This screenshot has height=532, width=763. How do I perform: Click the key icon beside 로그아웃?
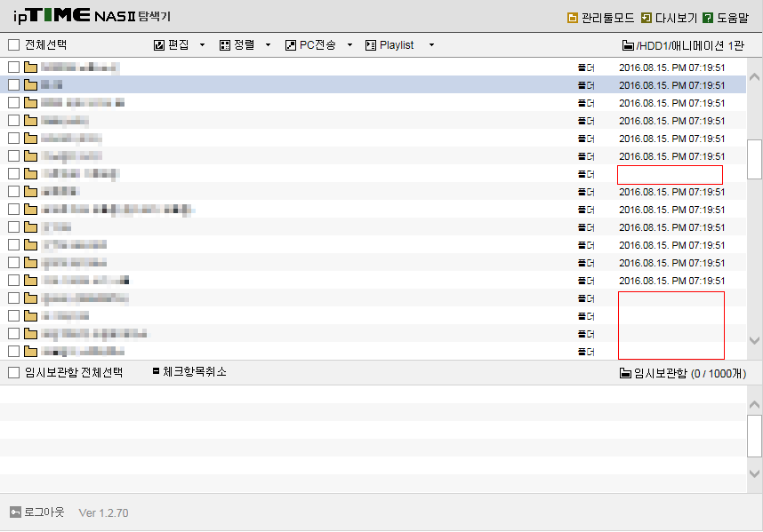click(x=16, y=512)
